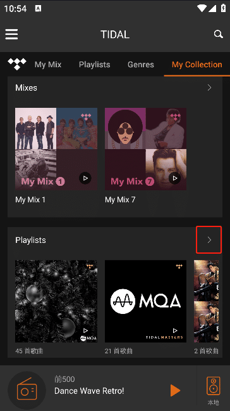Tap play icon on My Mix 7 cover
Viewport: 230px width, 411px height.
[x=174, y=178]
